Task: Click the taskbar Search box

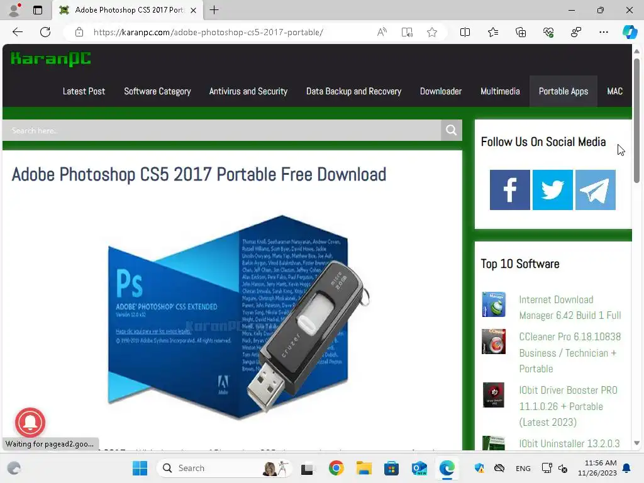Action: pos(224,468)
